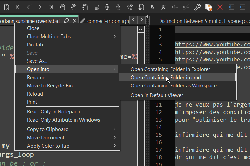
Task: Click the jump-to-last arrow toolbar icon
Action: click(x=51, y=7)
